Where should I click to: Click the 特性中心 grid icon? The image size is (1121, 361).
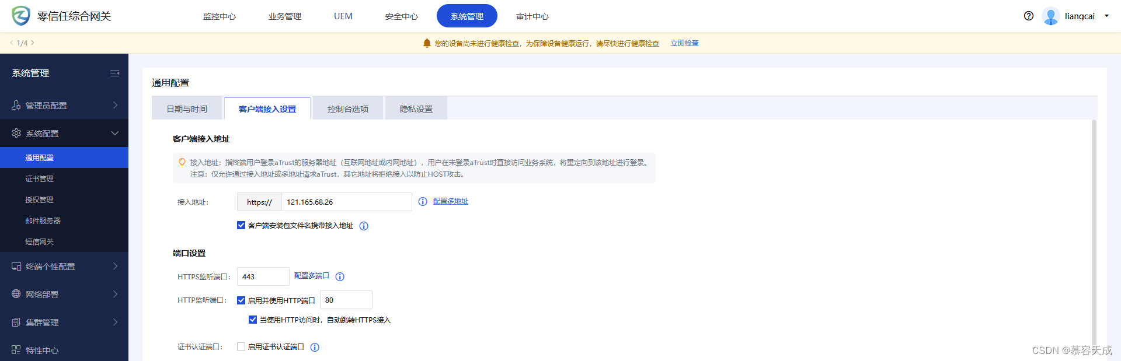[16, 350]
